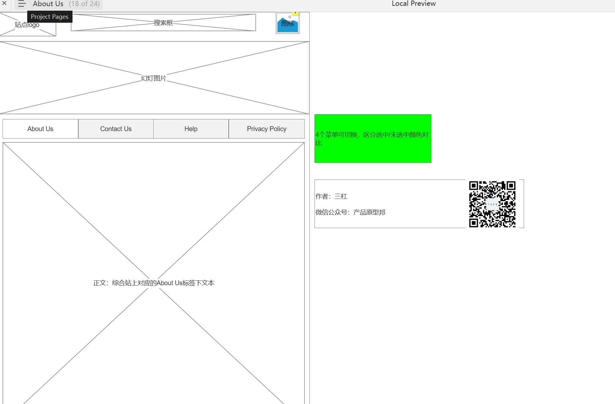This screenshot has height=404, width=615.
Task: Close the preview sidebar with the X
Action: tap(4, 3)
